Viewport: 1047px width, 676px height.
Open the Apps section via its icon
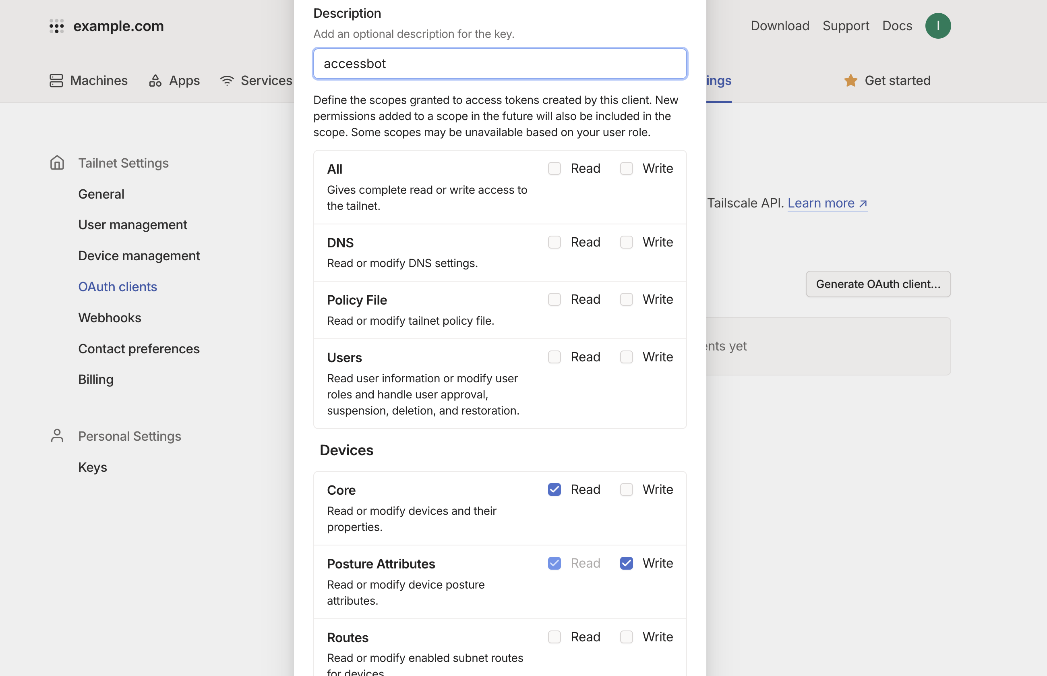click(x=155, y=80)
